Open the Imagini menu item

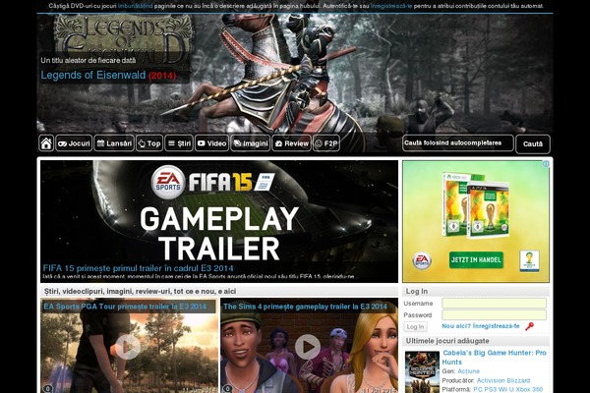pyautogui.click(x=250, y=143)
